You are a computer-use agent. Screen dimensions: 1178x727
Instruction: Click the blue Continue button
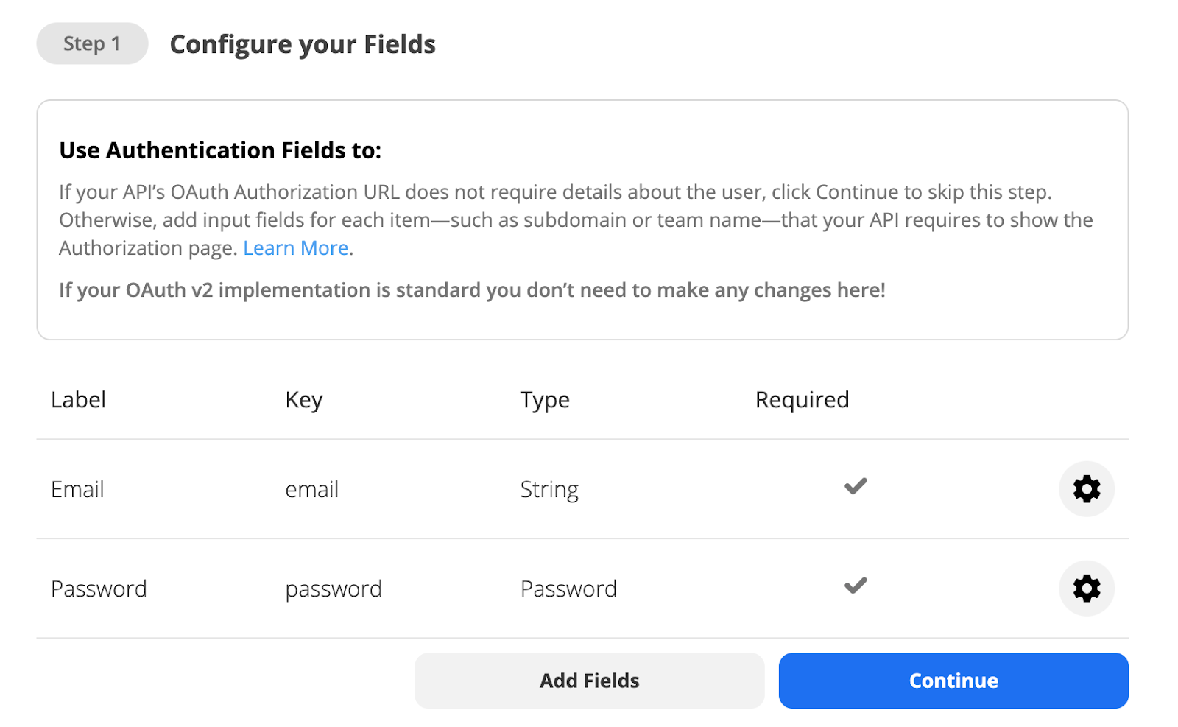[x=953, y=681]
